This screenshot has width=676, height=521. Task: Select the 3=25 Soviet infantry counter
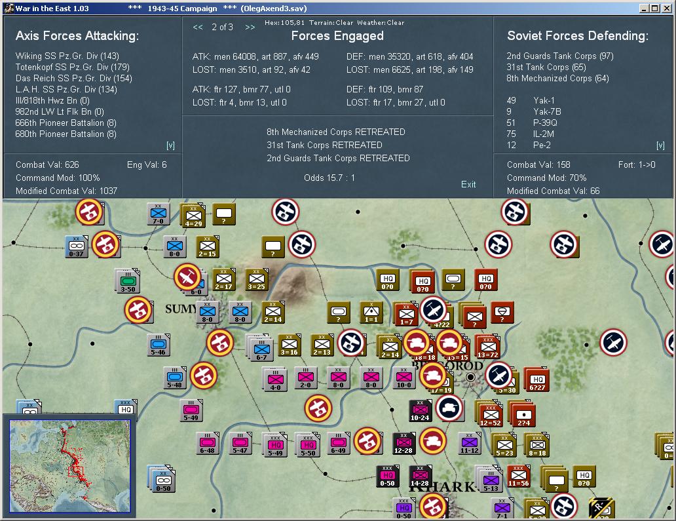tap(257, 279)
